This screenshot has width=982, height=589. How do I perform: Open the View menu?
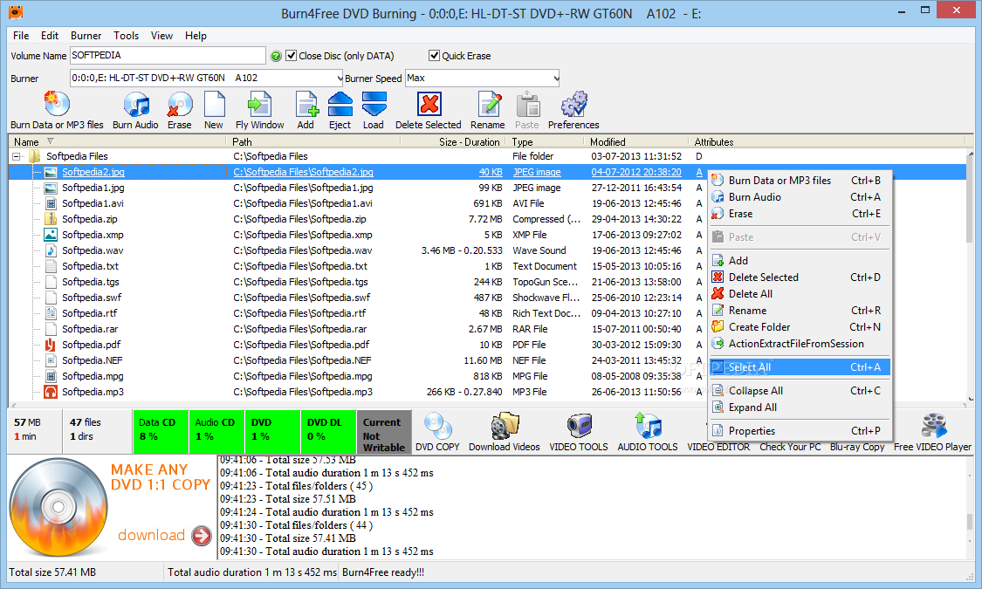pyautogui.click(x=161, y=36)
